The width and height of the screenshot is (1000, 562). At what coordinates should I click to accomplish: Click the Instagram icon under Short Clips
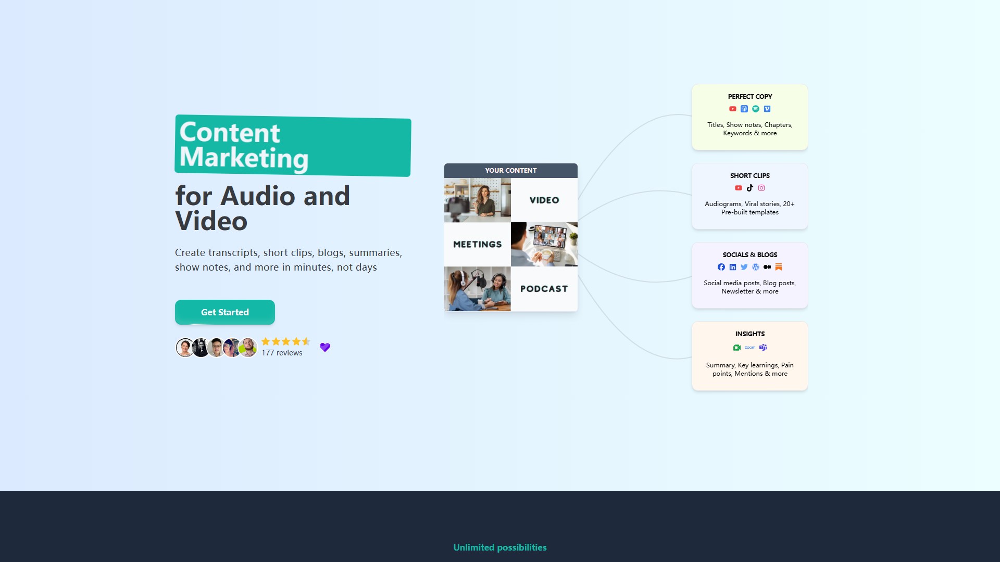[761, 188]
